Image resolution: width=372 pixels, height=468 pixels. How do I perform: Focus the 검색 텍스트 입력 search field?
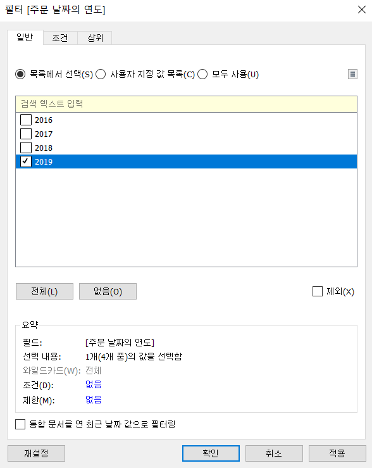[186, 104]
